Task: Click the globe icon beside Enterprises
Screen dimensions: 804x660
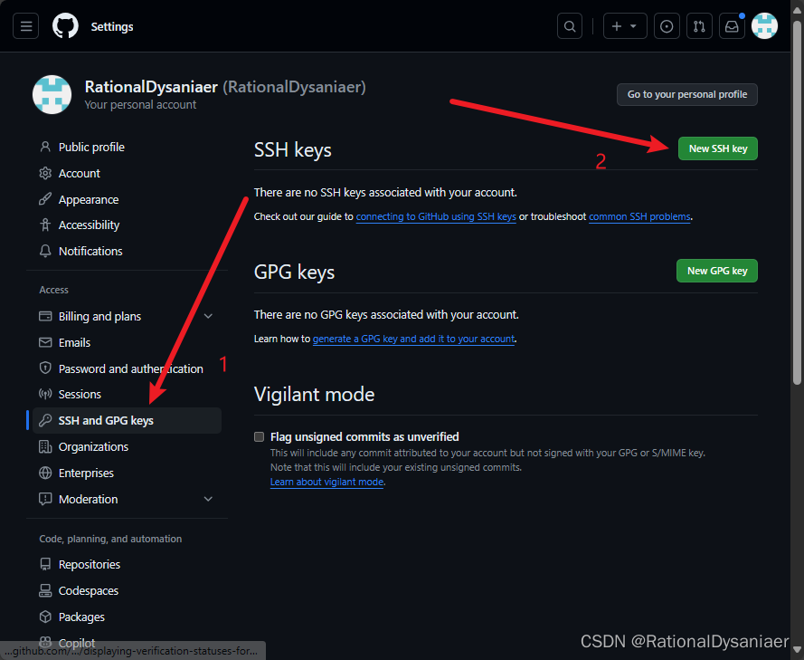Action: (45, 473)
